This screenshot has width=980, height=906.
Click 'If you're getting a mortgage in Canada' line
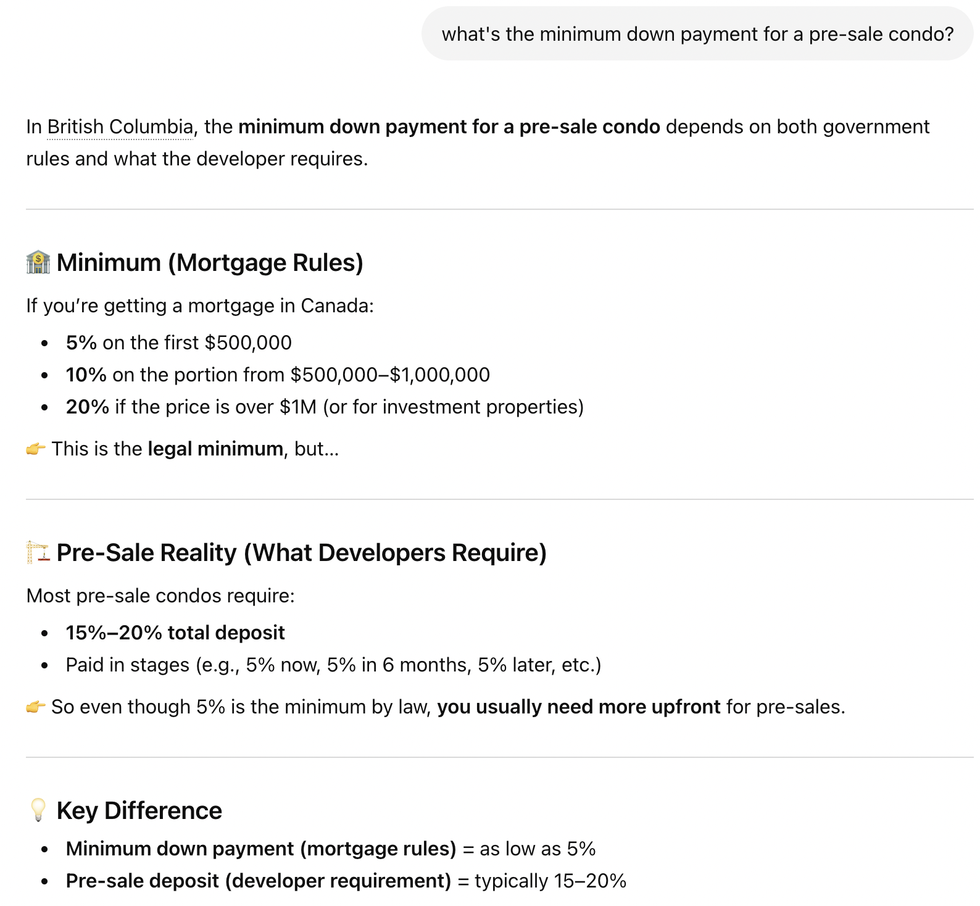click(200, 305)
